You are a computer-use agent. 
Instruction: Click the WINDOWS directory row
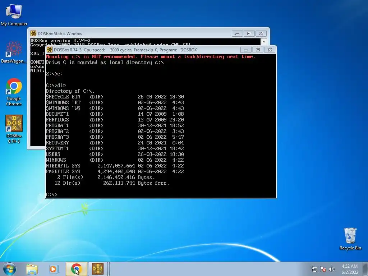point(115,160)
